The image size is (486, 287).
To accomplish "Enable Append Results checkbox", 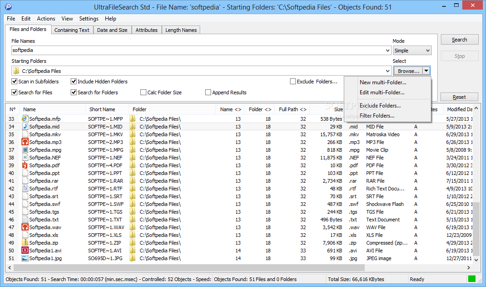I will [x=208, y=92].
